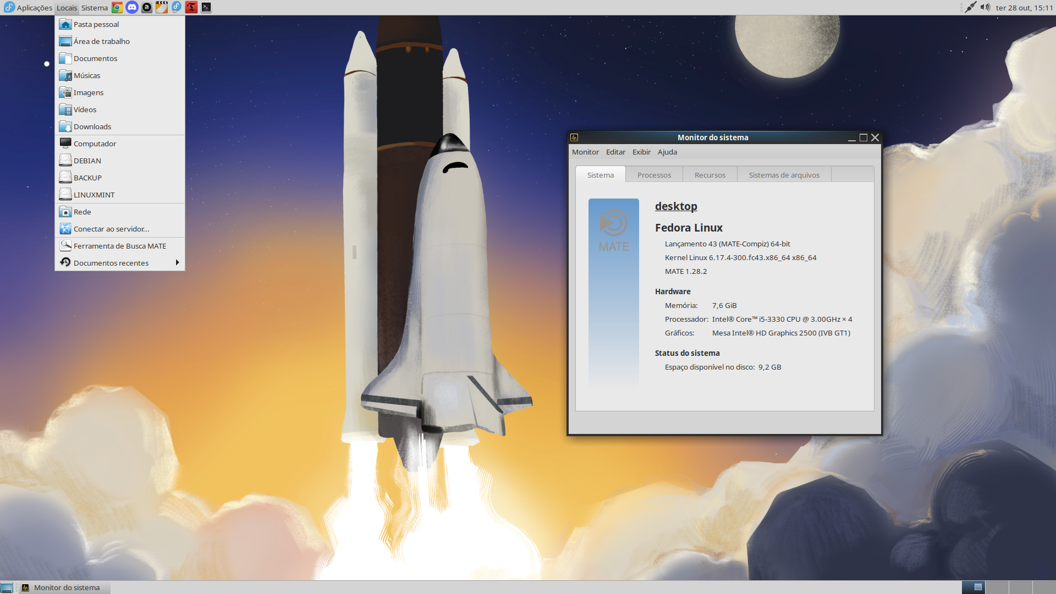Launch Google Chrome from the top panel
This screenshot has width=1056, height=594.
coord(117,8)
